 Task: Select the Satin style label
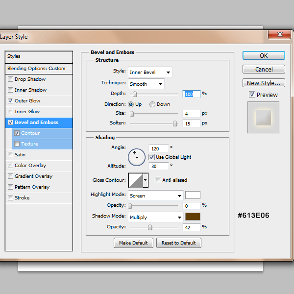[x=20, y=155]
